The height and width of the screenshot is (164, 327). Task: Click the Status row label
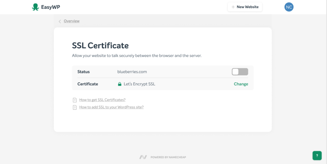[83, 72]
